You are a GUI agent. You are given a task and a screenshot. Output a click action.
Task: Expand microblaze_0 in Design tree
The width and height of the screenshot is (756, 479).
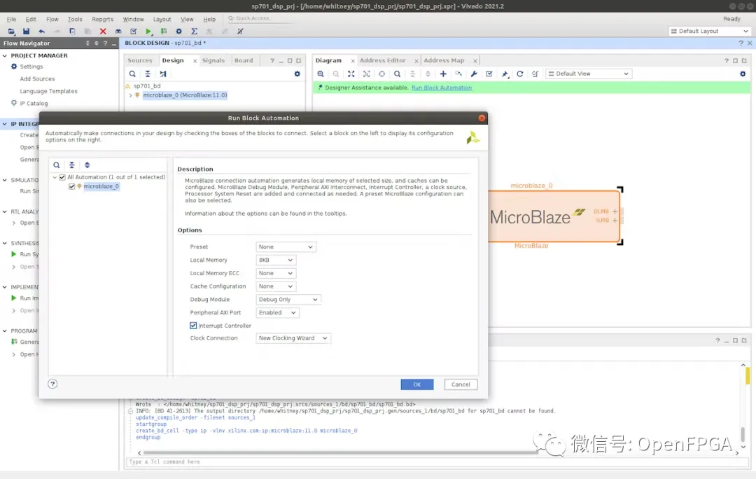(130, 95)
